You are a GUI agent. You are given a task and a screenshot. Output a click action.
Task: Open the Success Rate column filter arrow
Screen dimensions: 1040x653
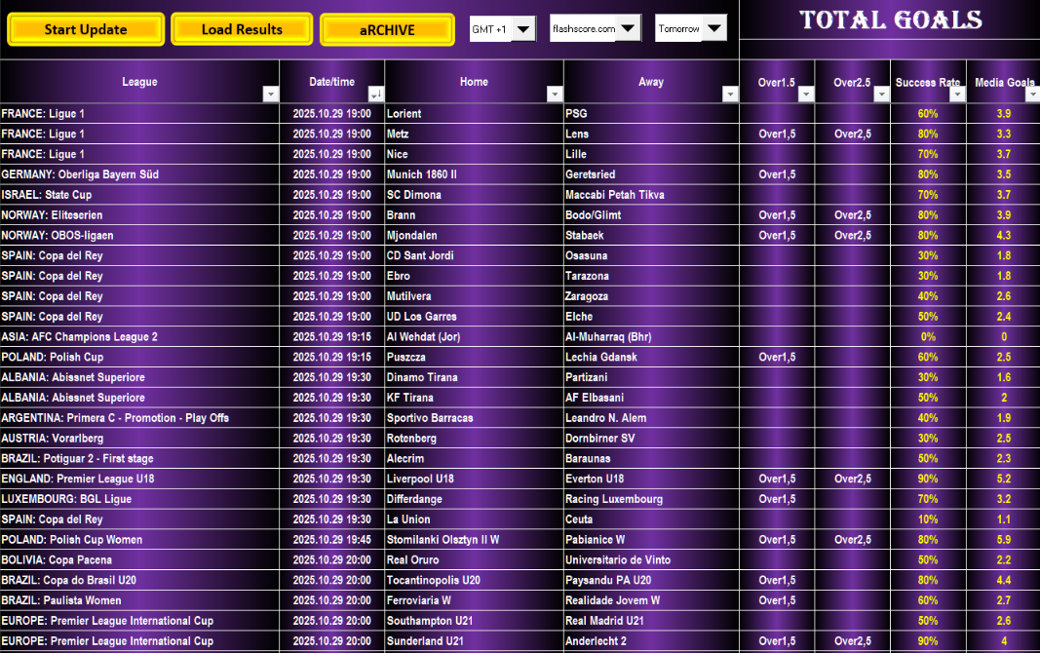click(957, 95)
